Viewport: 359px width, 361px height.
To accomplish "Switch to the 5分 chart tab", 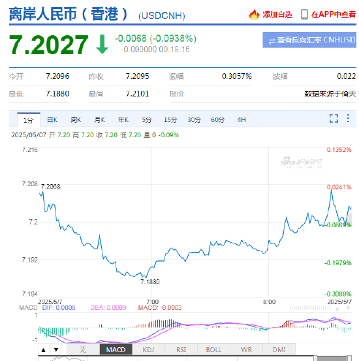I will coord(147,119).
